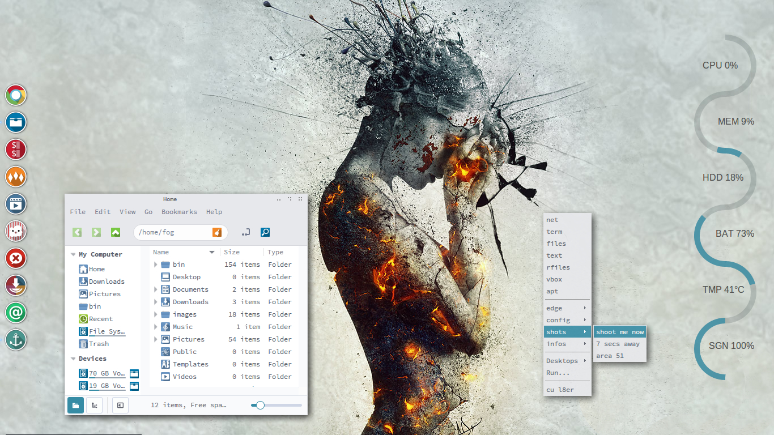Click the red X speech bubble dock icon

coord(16,258)
